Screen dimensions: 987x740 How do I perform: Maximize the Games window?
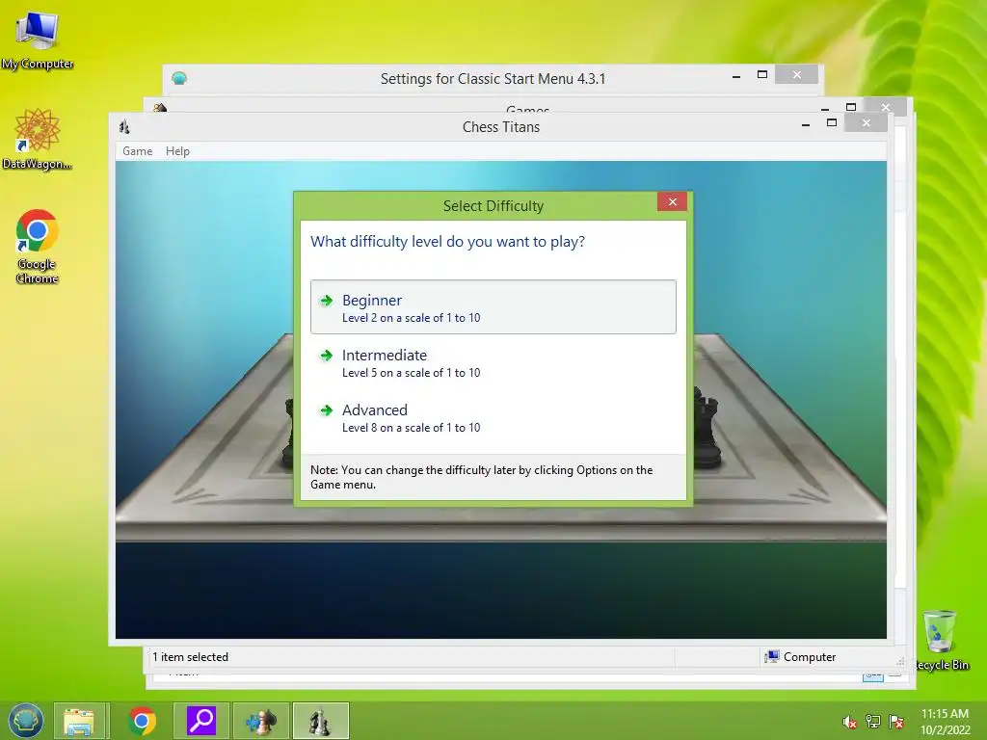pos(851,107)
